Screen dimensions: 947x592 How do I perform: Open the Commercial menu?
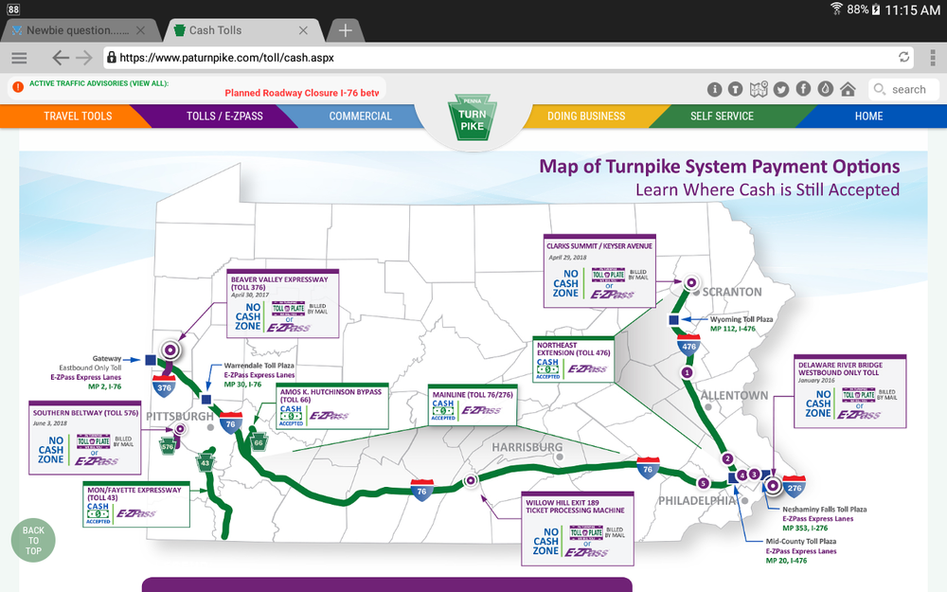[x=361, y=116]
